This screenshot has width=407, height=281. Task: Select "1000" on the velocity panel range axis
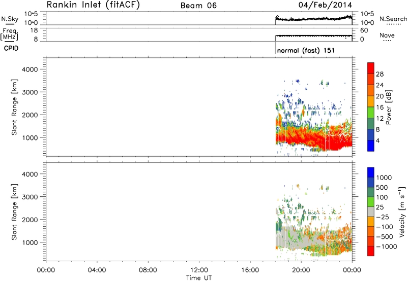[30, 242]
